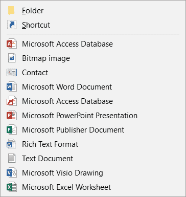Choose the Bitmap image entry
Viewport: 186px width, 197px height.
93,58
